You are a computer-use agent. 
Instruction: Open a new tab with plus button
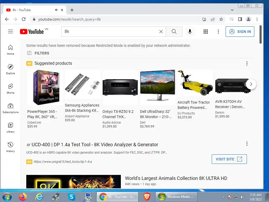point(72,10)
